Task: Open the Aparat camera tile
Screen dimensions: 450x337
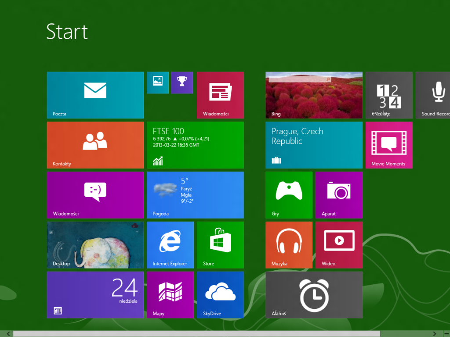Action: [x=339, y=195]
